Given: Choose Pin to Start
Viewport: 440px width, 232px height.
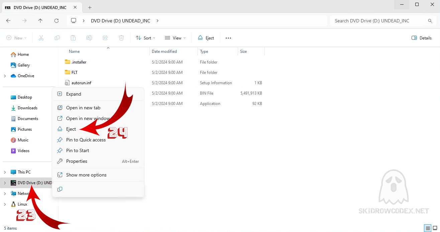Looking at the screenshot, I should [98, 150].
